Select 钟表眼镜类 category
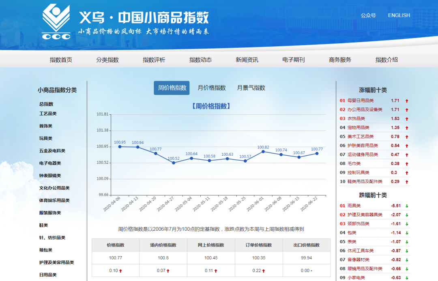438x281 pixels. pos(50,176)
